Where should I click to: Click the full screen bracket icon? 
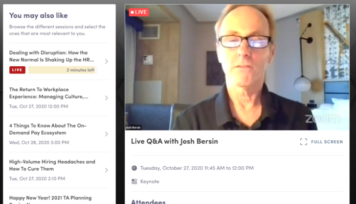[x=303, y=142]
